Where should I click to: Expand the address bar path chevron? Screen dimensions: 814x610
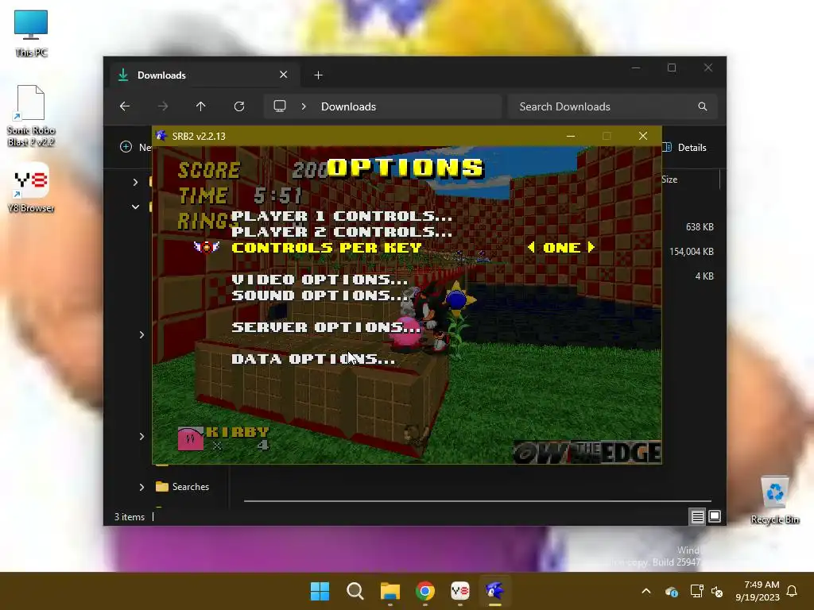point(304,106)
